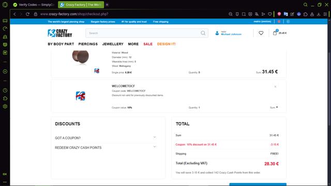Image resolution: width=331 pixels, height=186 pixels.
Task: Click the pin icon in the address bar
Action: click(237, 14)
